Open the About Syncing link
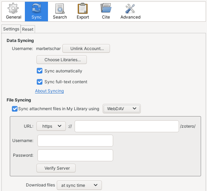 (49, 91)
